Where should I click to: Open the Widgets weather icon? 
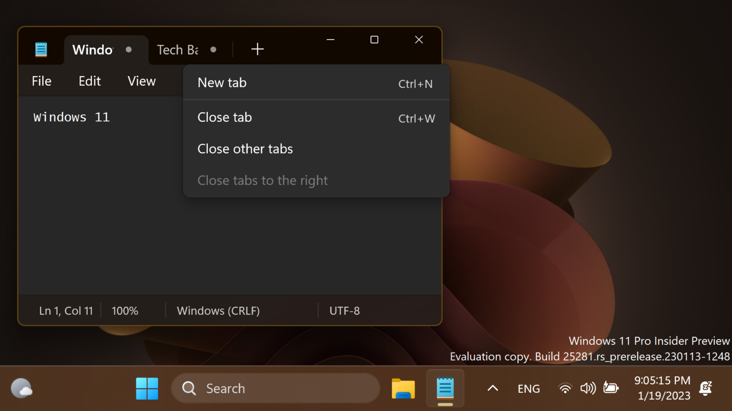pyautogui.click(x=21, y=388)
